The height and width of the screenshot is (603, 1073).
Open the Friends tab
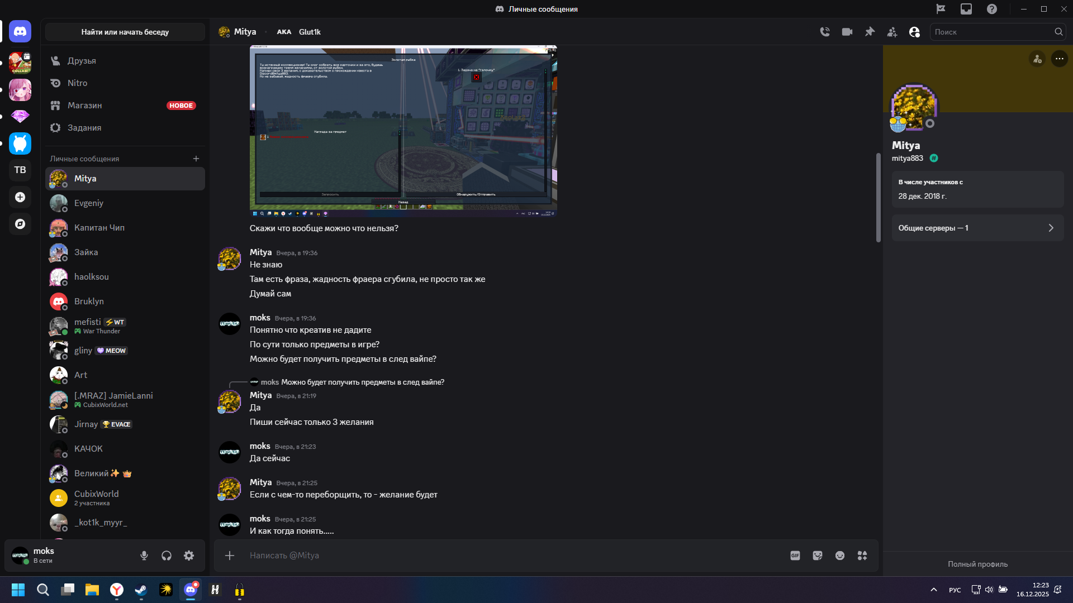[82, 60]
